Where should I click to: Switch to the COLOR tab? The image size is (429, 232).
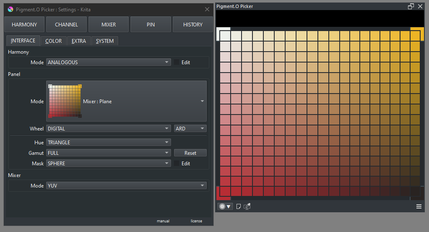coord(53,41)
